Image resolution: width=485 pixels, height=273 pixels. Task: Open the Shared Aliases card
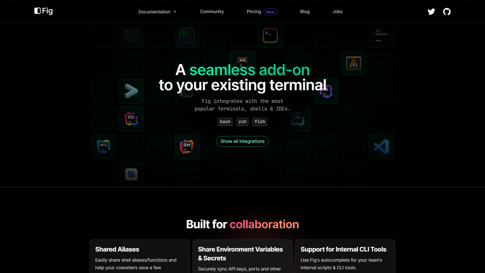click(x=140, y=256)
